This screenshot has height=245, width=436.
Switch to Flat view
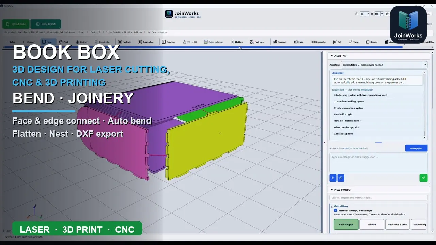(x=258, y=42)
